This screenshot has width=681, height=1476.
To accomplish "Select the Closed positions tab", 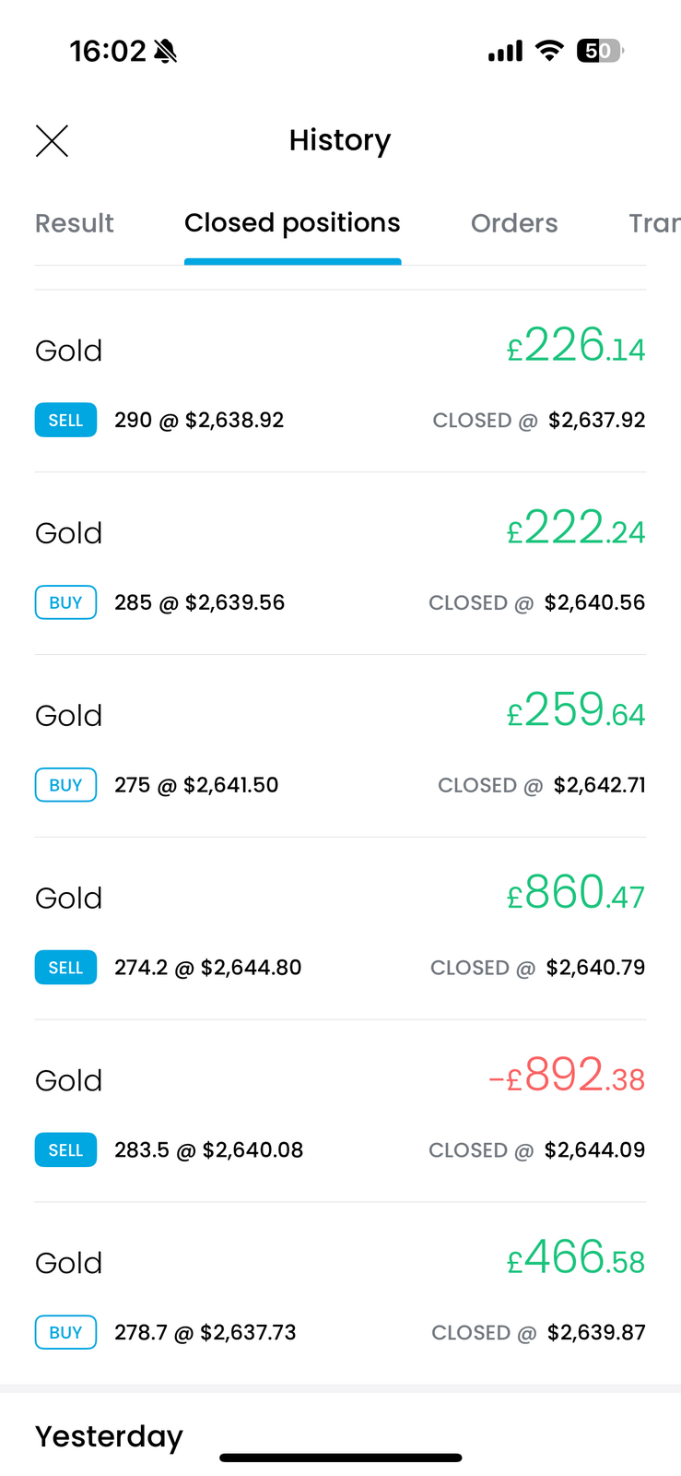I will [292, 223].
